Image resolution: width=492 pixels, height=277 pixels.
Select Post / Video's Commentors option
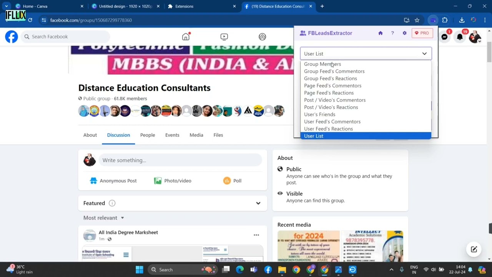[x=366, y=100]
